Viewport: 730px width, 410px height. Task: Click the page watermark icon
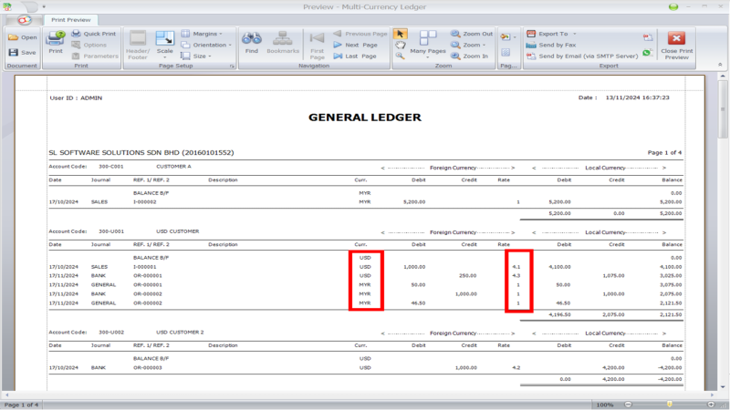506,53
